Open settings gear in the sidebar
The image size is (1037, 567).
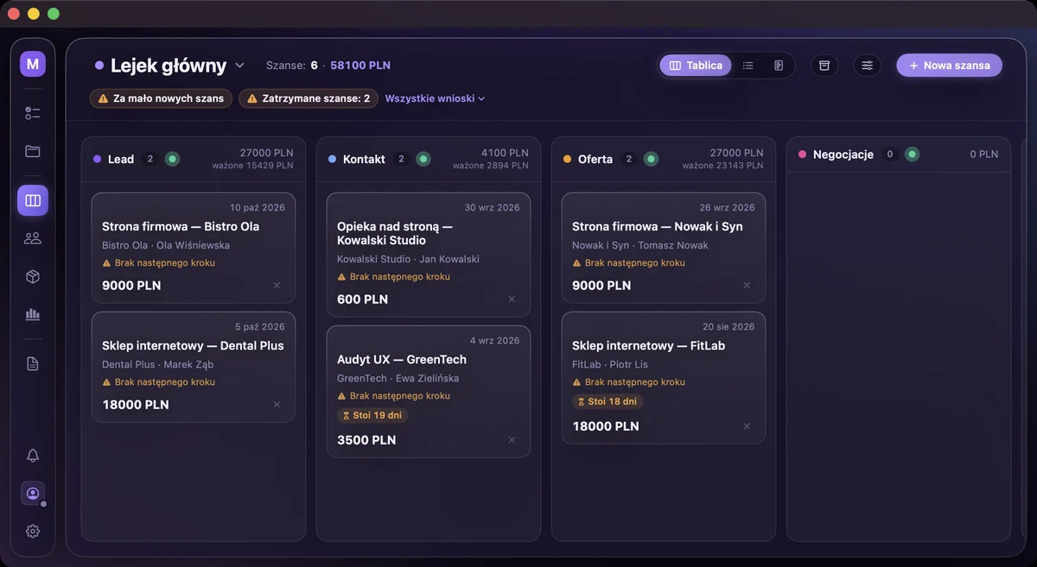[33, 531]
